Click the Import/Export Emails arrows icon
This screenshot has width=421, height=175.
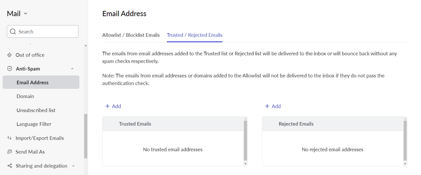(9, 138)
